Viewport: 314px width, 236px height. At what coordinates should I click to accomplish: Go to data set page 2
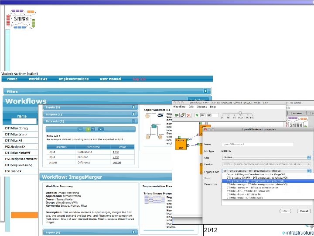93,129
